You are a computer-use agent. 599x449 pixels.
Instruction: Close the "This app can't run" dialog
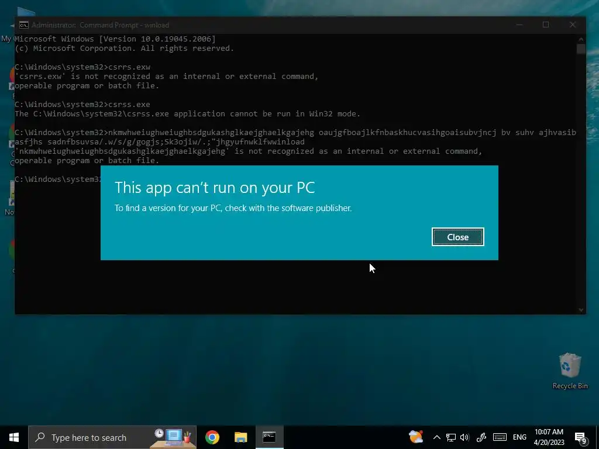point(457,237)
